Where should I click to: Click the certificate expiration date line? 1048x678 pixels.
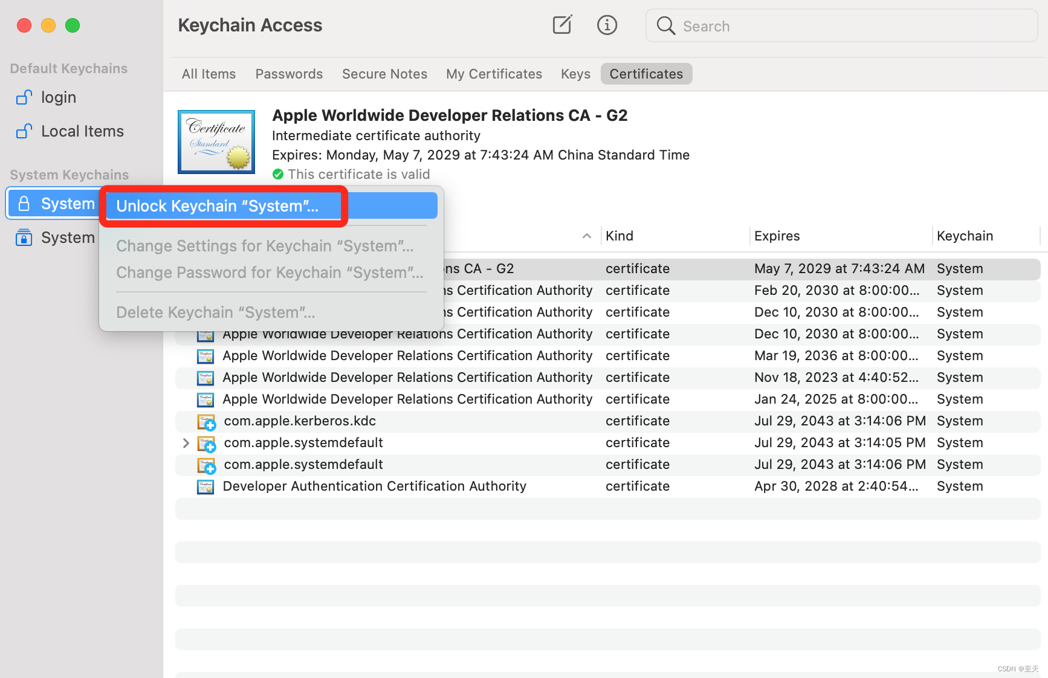point(480,155)
